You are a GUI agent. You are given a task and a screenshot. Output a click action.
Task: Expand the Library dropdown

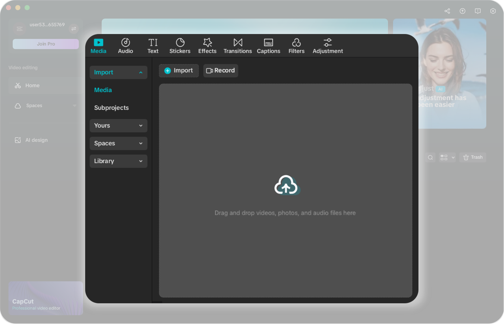[118, 161]
